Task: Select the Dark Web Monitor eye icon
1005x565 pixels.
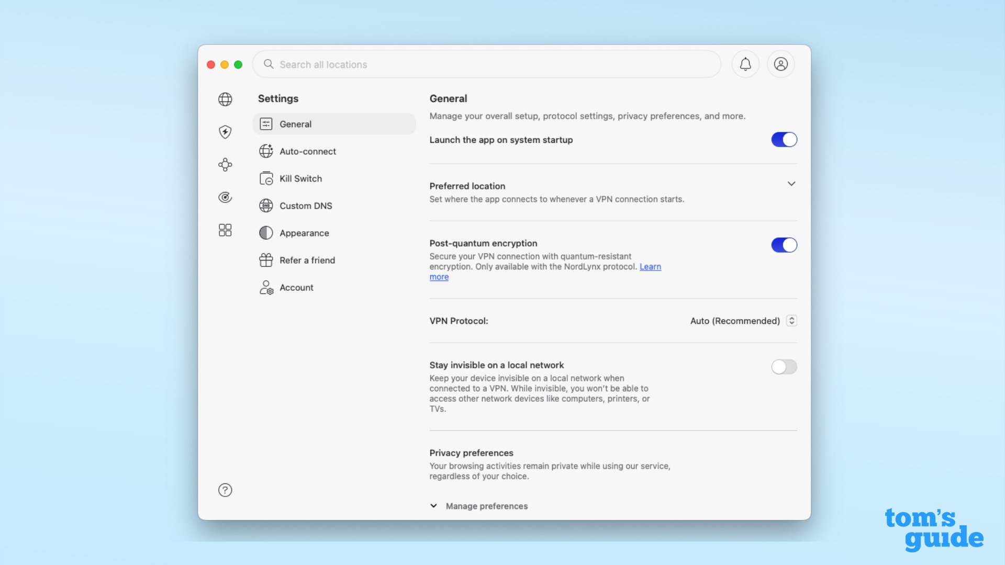Action: pyautogui.click(x=225, y=197)
